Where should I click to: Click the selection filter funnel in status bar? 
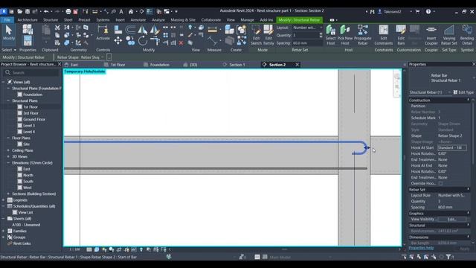(448, 257)
